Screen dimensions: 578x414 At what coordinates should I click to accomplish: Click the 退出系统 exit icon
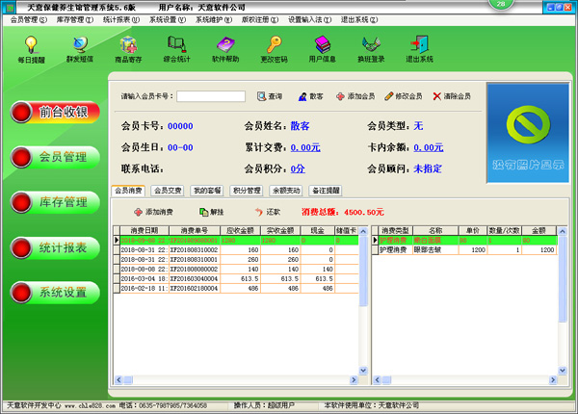419,48
